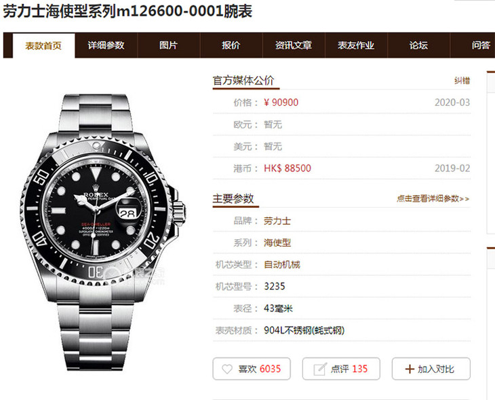Click the 加入对比 compare button
The width and height of the screenshot is (495, 400).
pyautogui.click(x=431, y=369)
